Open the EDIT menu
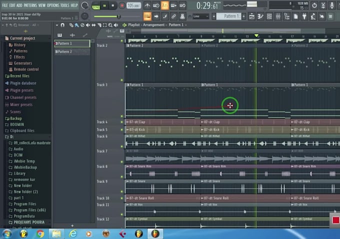The image size is (340, 239). (x=12, y=5)
